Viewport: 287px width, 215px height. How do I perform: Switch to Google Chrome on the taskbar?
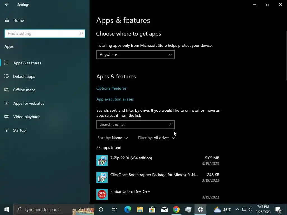[x=176, y=209]
